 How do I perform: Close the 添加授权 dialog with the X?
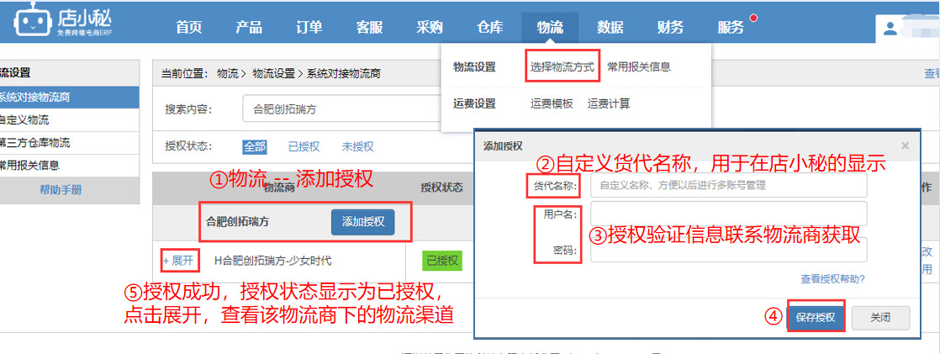905,145
